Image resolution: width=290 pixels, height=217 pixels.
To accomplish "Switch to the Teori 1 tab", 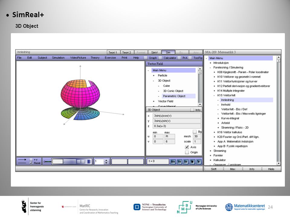I will point(114,52).
